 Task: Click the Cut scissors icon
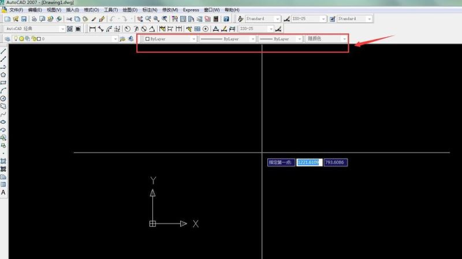coord(69,19)
